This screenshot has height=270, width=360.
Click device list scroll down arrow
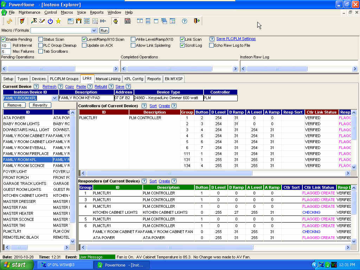72,241
